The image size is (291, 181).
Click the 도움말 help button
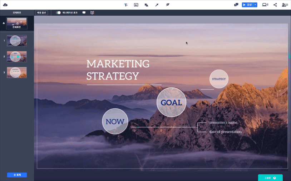[270, 178]
